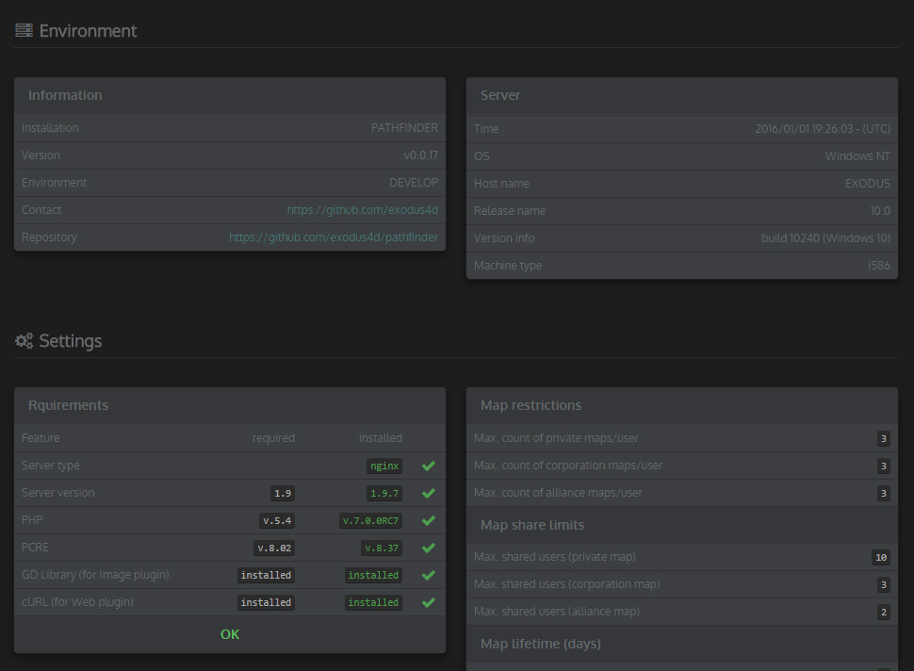Screen dimensions: 914x671
Task: Click the Environment section server icon
Action: pyautogui.click(x=24, y=31)
